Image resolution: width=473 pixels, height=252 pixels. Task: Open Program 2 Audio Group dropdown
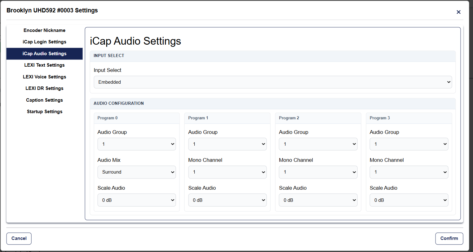(x=318, y=144)
